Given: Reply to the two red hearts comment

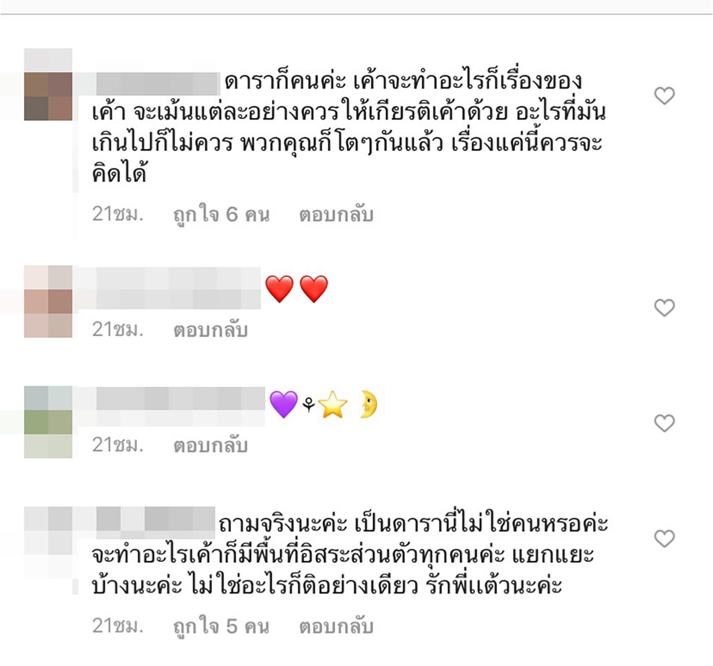Looking at the screenshot, I should coord(210,330).
